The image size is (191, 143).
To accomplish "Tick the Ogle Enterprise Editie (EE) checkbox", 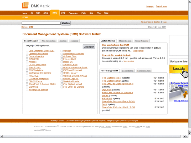I will 27,51.
